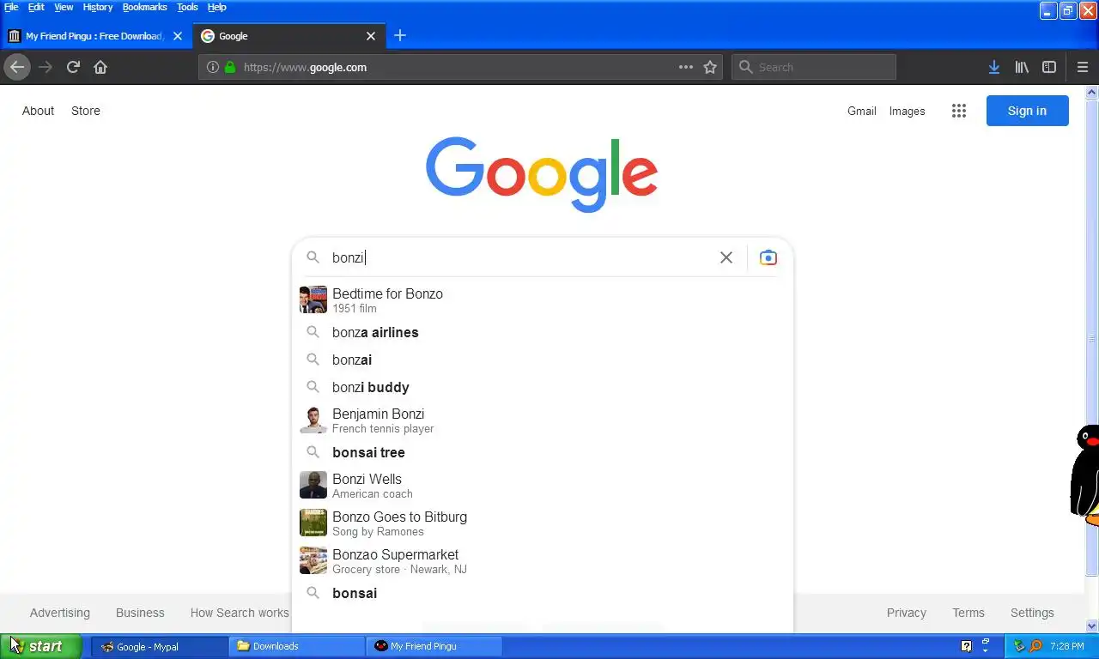Open the Gmail link
The width and height of the screenshot is (1099, 659).
pos(861,111)
